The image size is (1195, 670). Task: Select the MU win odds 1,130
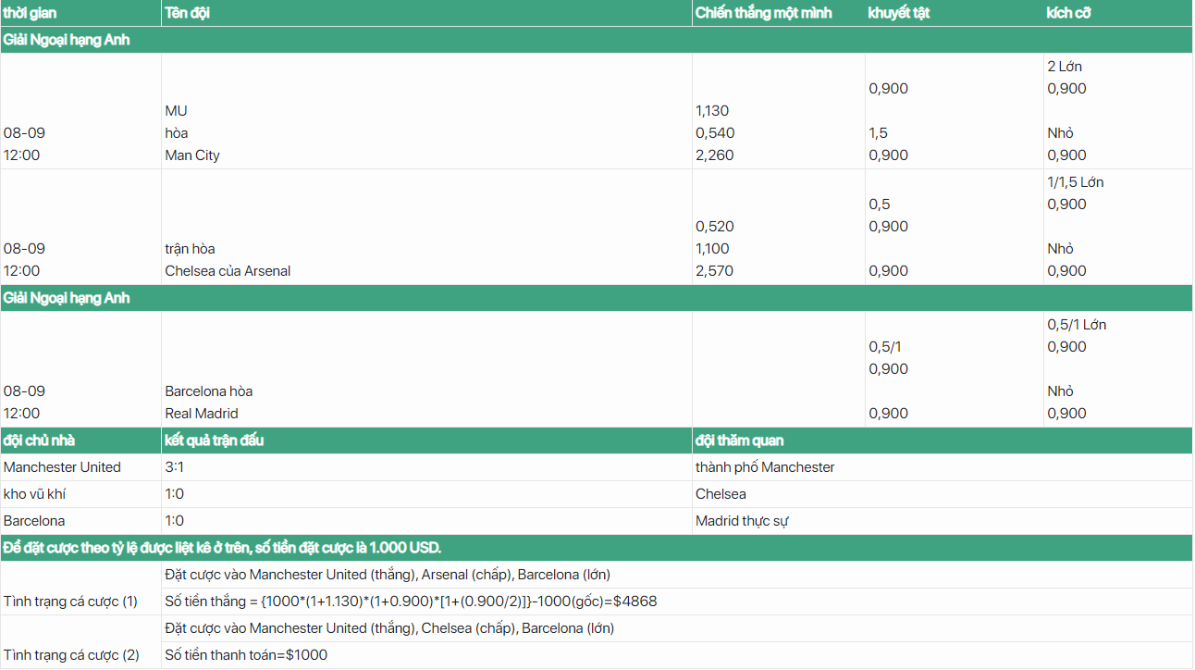pyautogui.click(x=711, y=111)
